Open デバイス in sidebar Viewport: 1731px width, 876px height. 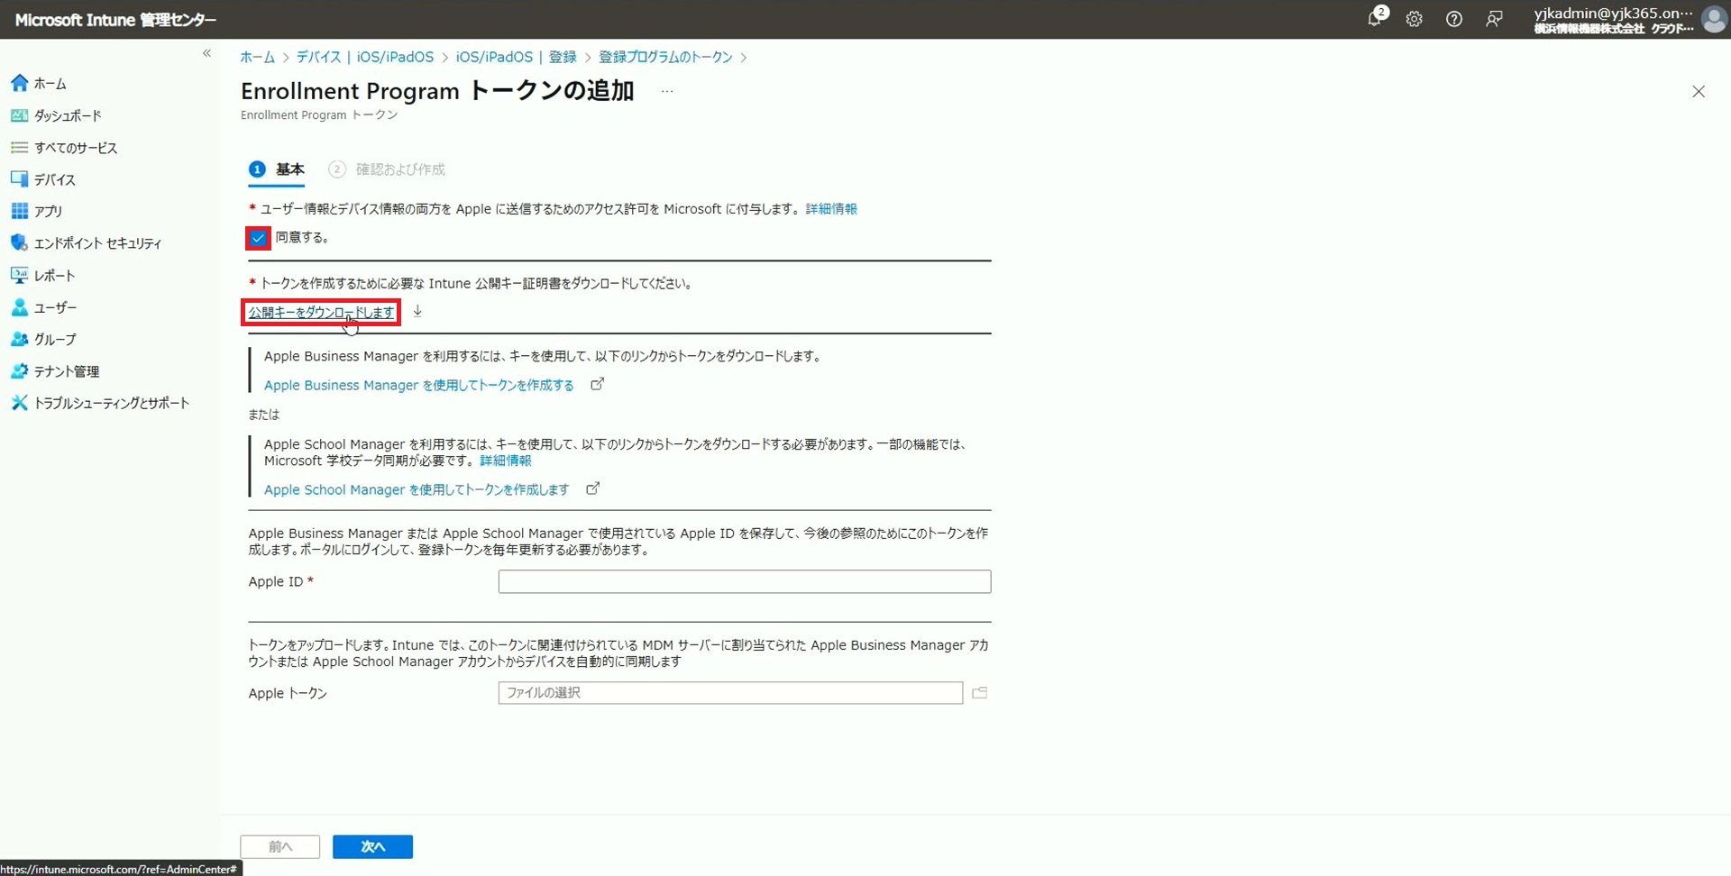pyautogui.click(x=43, y=179)
